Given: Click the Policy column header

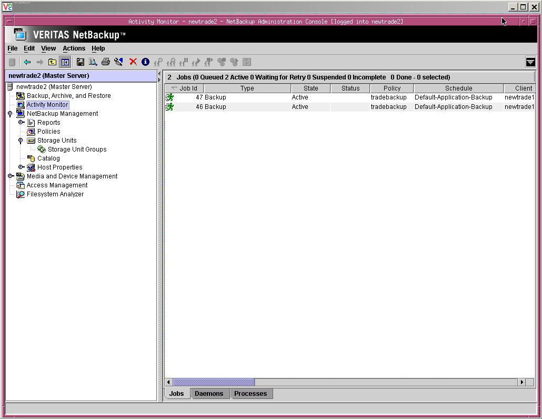Looking at the screenshot, I should 392,88.
